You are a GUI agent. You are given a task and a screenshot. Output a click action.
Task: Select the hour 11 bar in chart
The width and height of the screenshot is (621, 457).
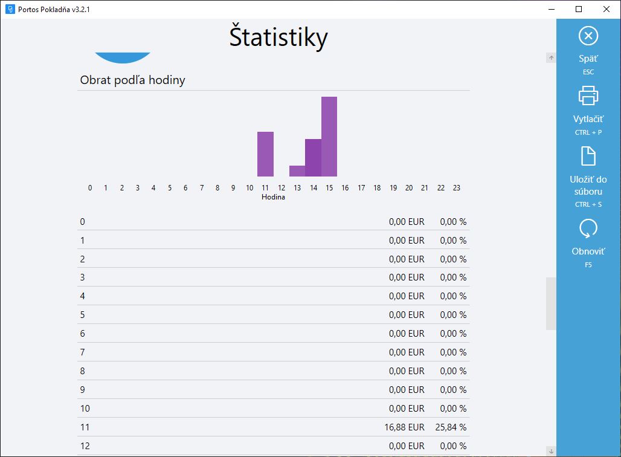tap(265, 154)
